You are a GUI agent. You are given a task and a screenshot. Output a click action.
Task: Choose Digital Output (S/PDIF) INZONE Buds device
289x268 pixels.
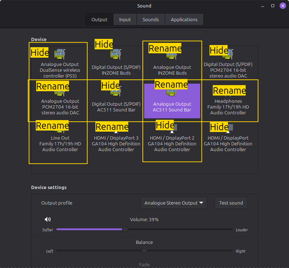[116, 64]
